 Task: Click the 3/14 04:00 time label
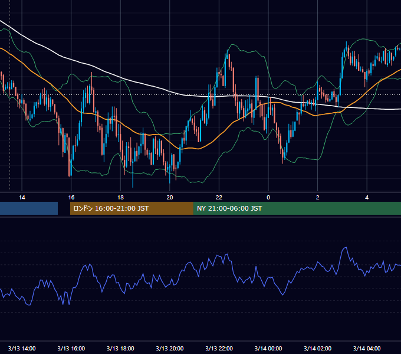(367, 348)
